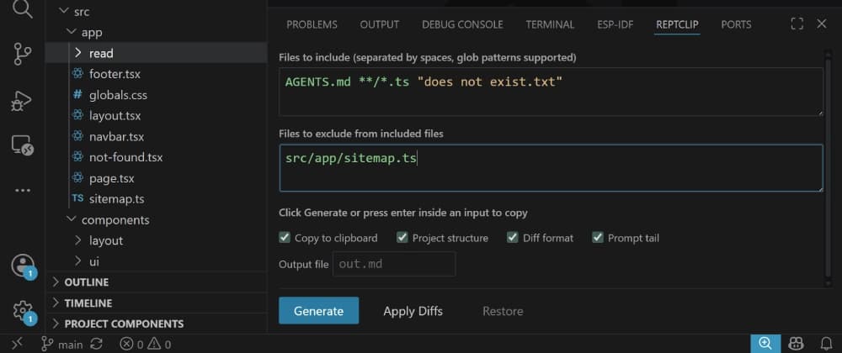Toggle Project structure checkbox

402,237
